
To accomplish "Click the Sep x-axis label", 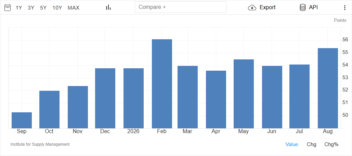I will pyautogui.click(x=22, y=131).
